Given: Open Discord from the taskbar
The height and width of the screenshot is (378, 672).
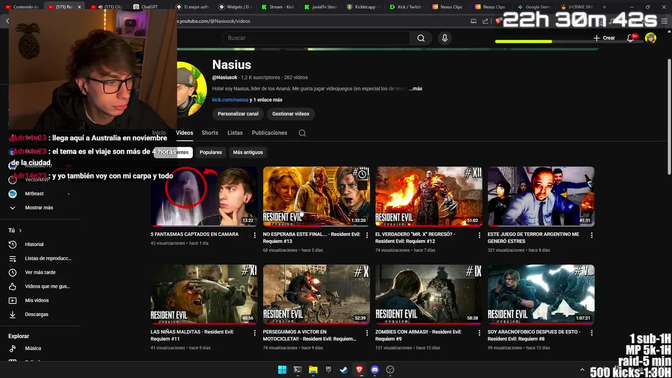Looking at the screenshot, I should click(374, 370).
